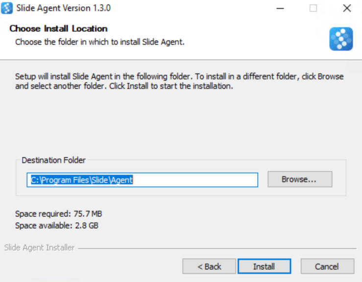
Task: Go back with the < Back button
Action: click(x=209, y=266)
